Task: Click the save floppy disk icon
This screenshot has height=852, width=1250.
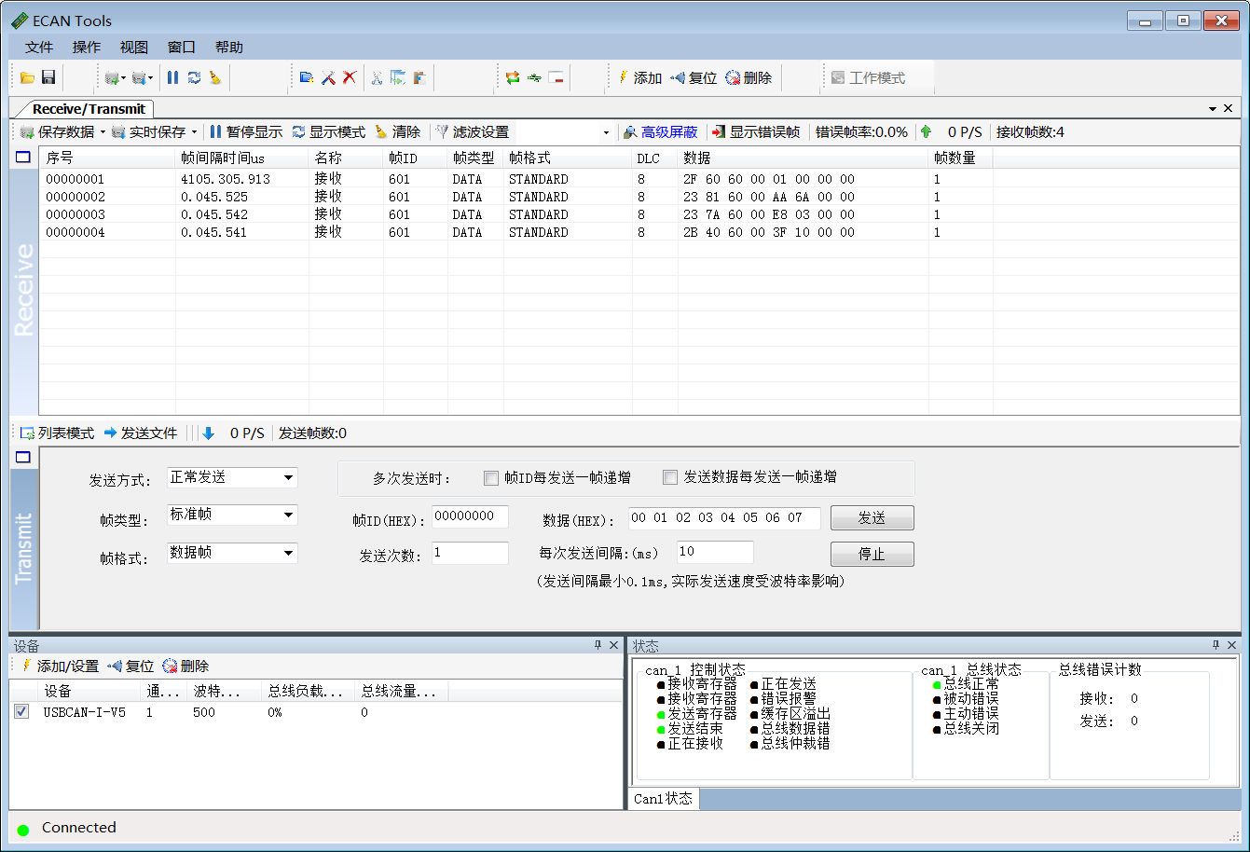Action: [48, 78]
